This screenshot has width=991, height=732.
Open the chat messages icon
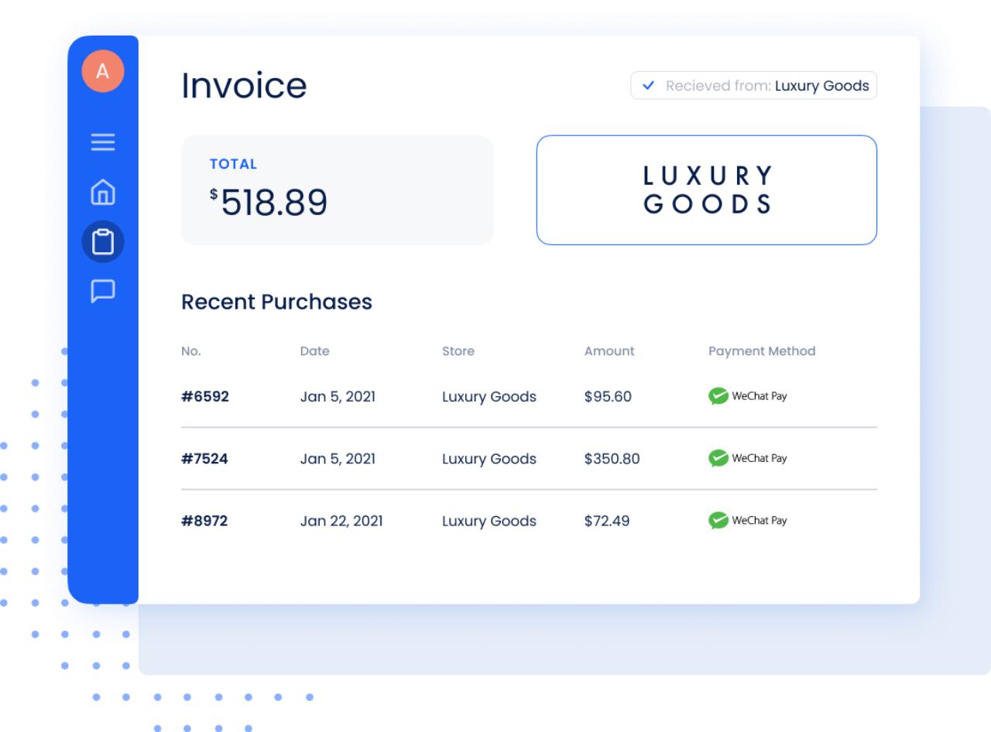click(103, 291)
